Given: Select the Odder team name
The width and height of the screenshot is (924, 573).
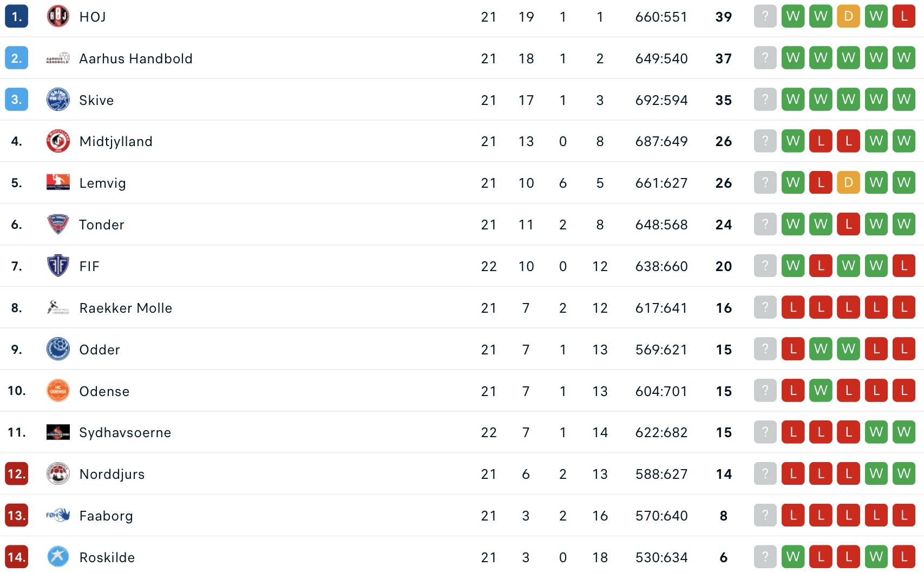Looking at the screenshot, I should [x=100, y=350].
